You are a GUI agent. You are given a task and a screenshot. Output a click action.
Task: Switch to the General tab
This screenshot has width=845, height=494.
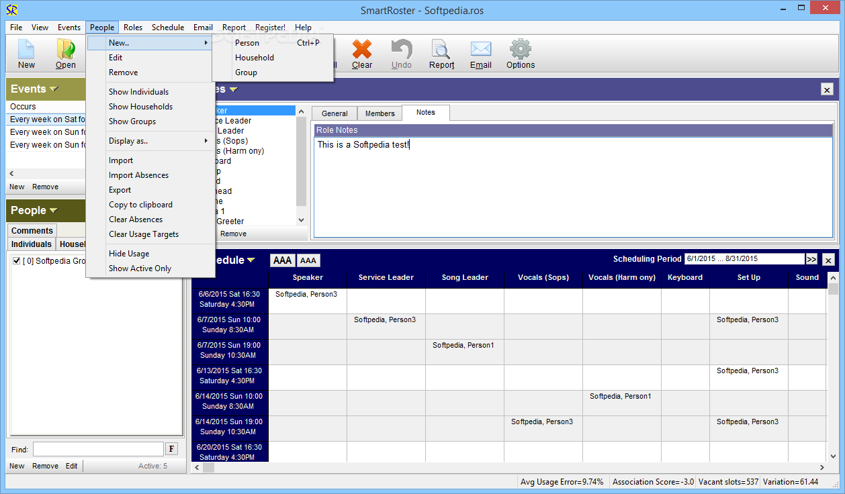335,113
